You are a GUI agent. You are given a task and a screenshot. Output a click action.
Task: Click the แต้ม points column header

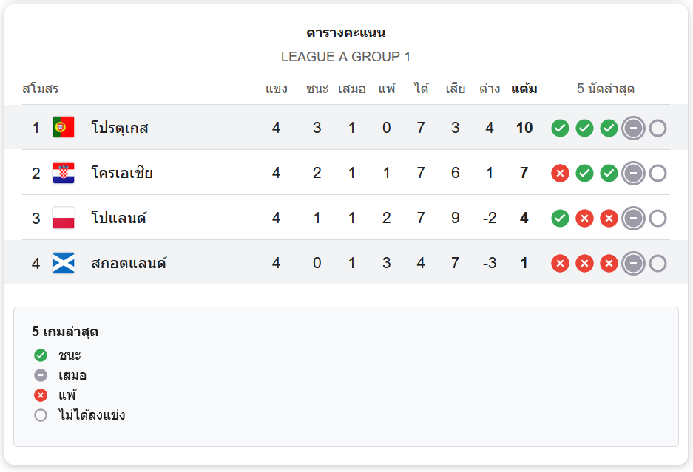pyautogui.click(x=524, y=89)
